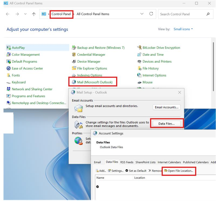This screenshot has width=216, height=201.
Task: Expand the address bar history dropdown
Action: tap(142, 14)
